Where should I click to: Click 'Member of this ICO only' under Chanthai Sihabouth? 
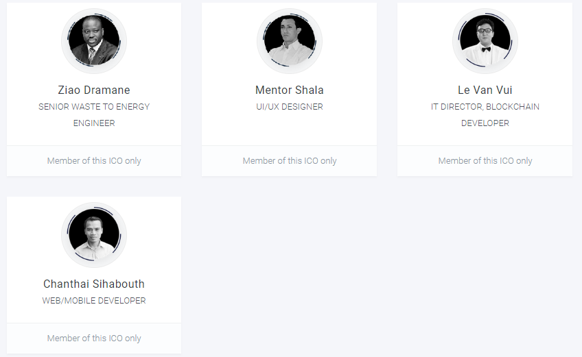[94, 338]
